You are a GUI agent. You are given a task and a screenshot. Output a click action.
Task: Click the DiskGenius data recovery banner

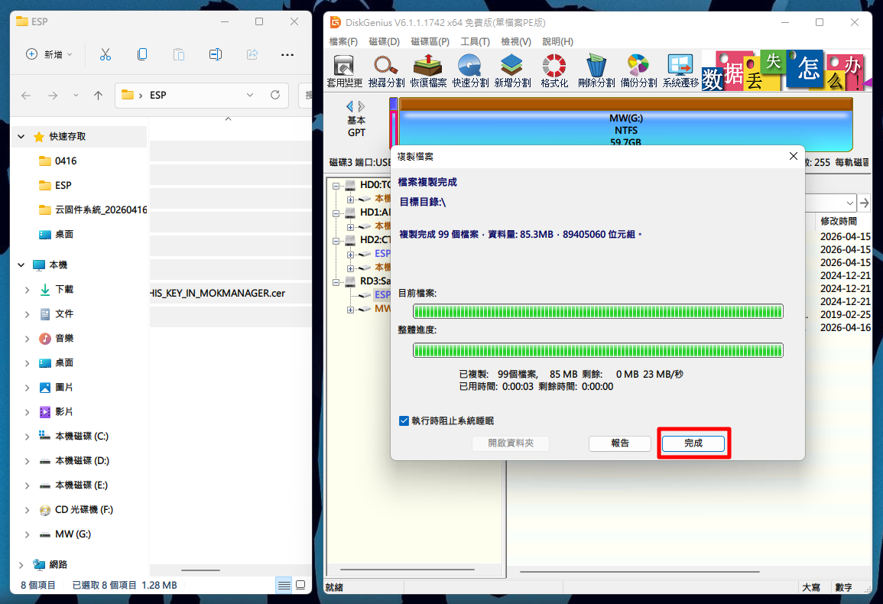(786, 71)
